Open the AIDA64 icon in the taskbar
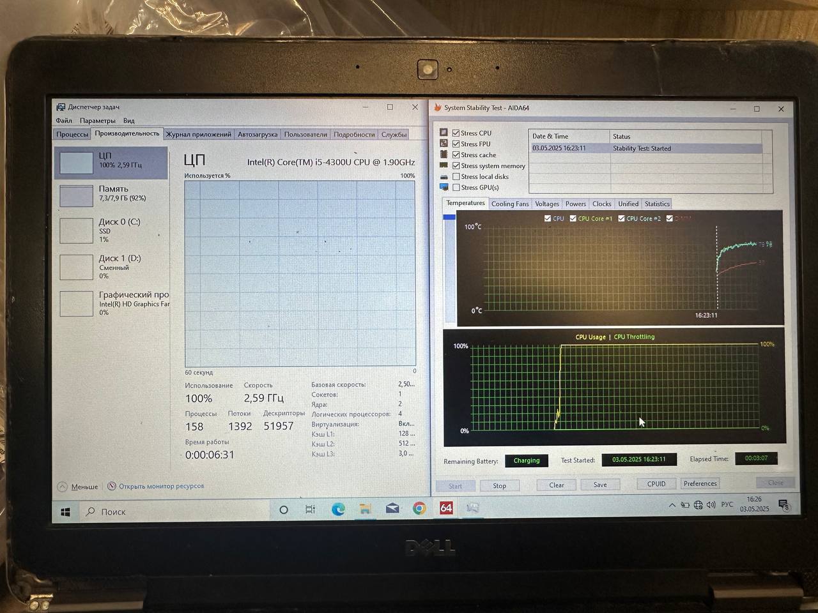818x613 pixels. (x=446, y=508)
